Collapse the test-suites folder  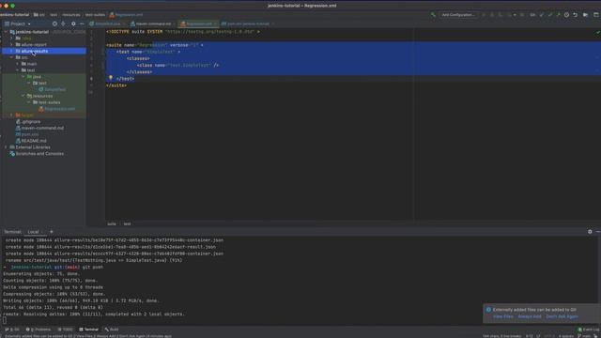click(29, 102)
